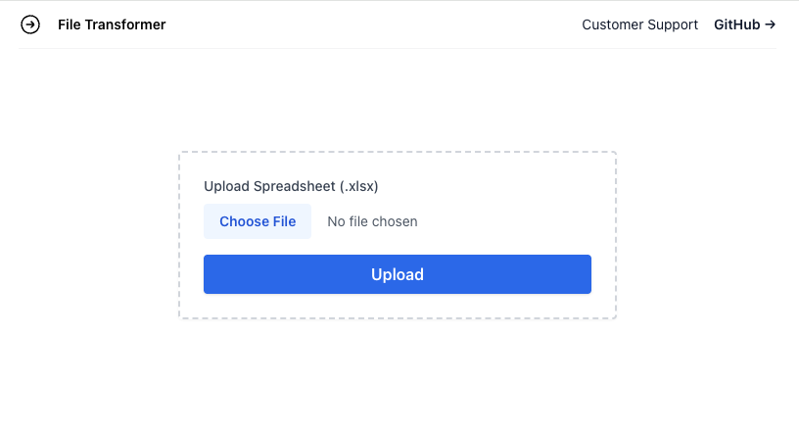799x430 pixels.
Task: Click the word 'Upload' on the blue button
Action: 398,274
